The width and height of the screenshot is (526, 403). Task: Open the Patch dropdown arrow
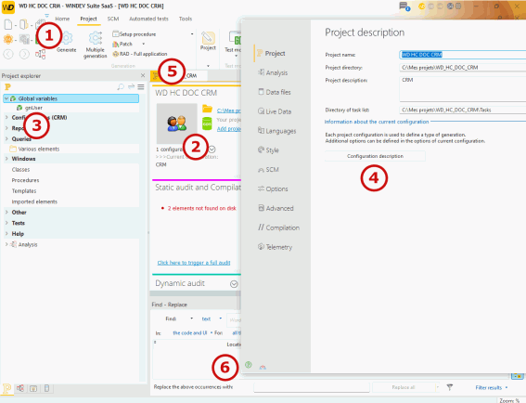click(x=144, y=44)
